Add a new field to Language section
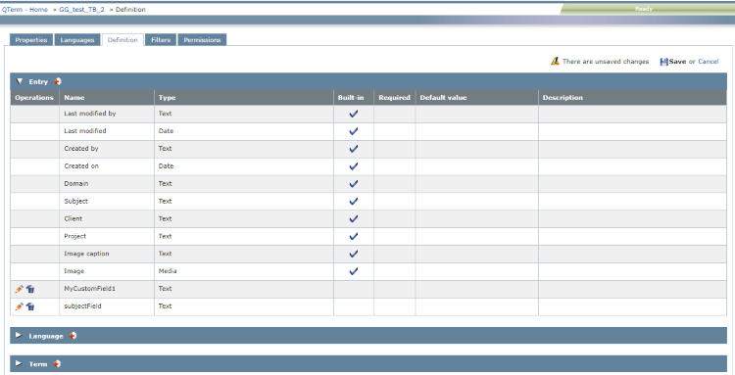 [x=73, y=336]
